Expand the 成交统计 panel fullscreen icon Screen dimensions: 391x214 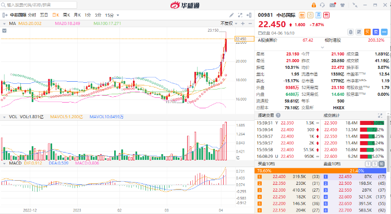pyautogui.click(x=380, y=116)
